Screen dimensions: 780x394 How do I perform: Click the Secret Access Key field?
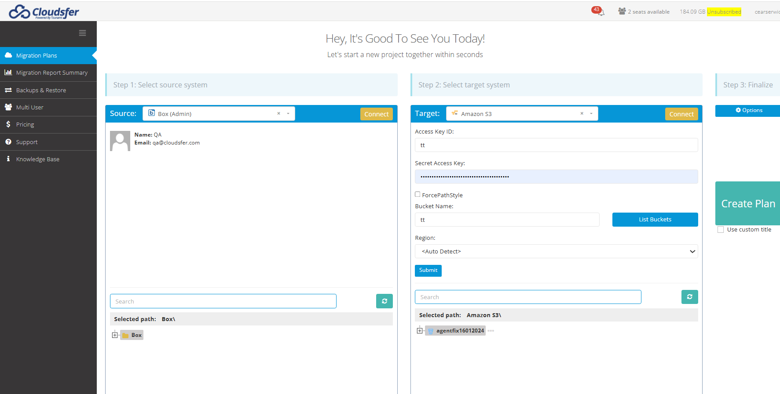[x=556, y=177]
